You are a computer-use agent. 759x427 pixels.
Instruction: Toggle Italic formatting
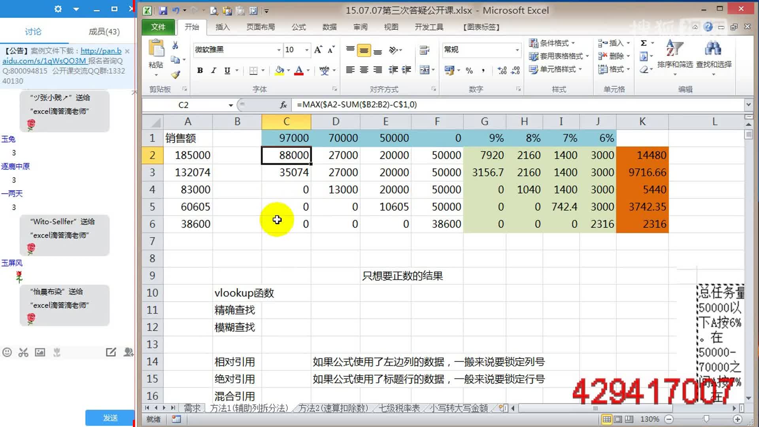(213, 70)
